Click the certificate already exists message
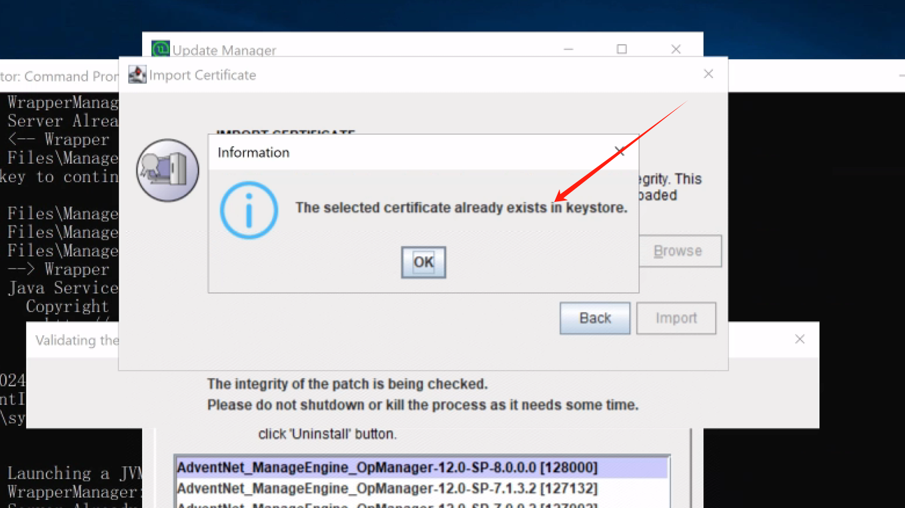The image size is (905, 508). coord(462,208)
